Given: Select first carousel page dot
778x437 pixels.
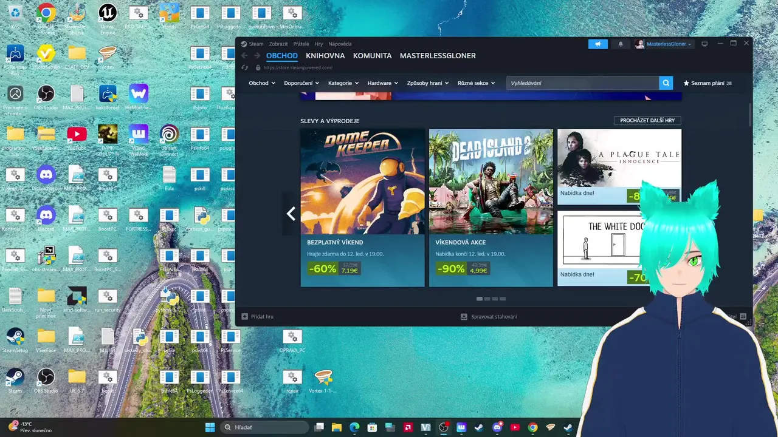Looking at the screenshot, I should click(480, 299).
